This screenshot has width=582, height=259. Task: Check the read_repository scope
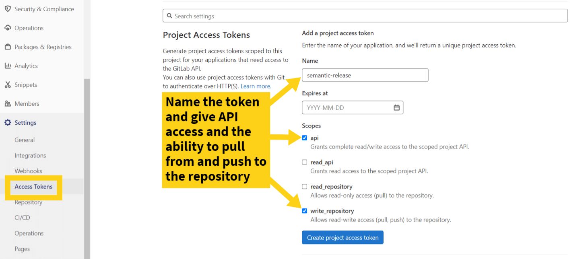[305, 186]
